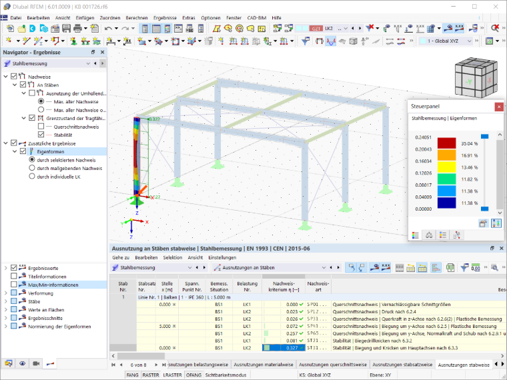Switch to 'Ausnutzungen materialweise' tab
507x380 pixels.
(264, 365)
